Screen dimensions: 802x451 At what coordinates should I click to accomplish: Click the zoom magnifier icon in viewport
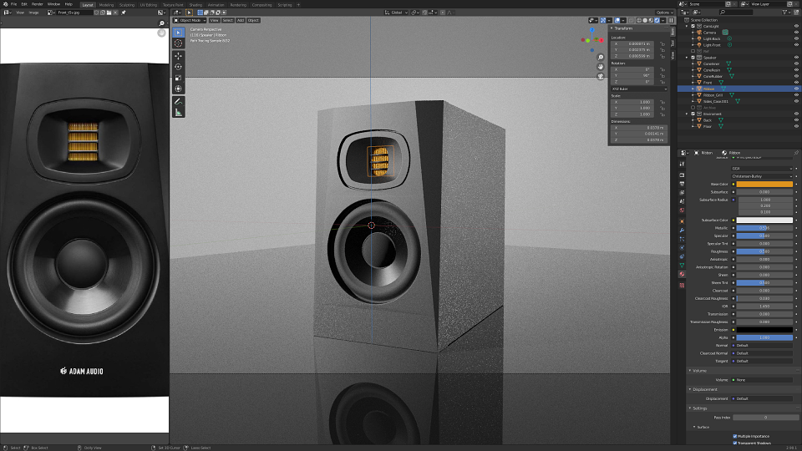(x=601, y=58)
